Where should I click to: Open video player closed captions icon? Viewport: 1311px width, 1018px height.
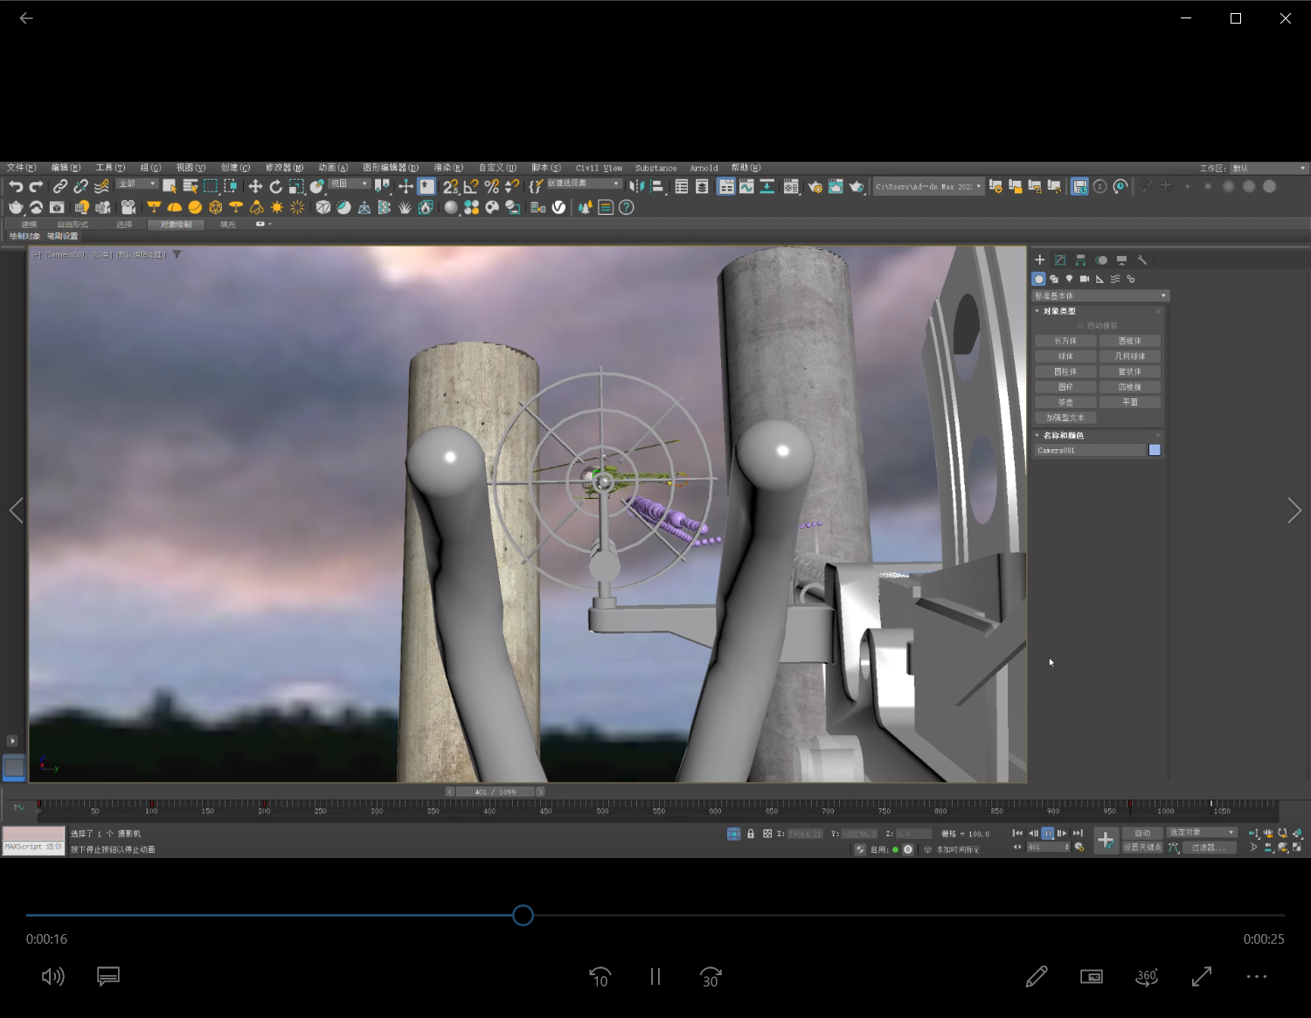click(x=108, y=976)
